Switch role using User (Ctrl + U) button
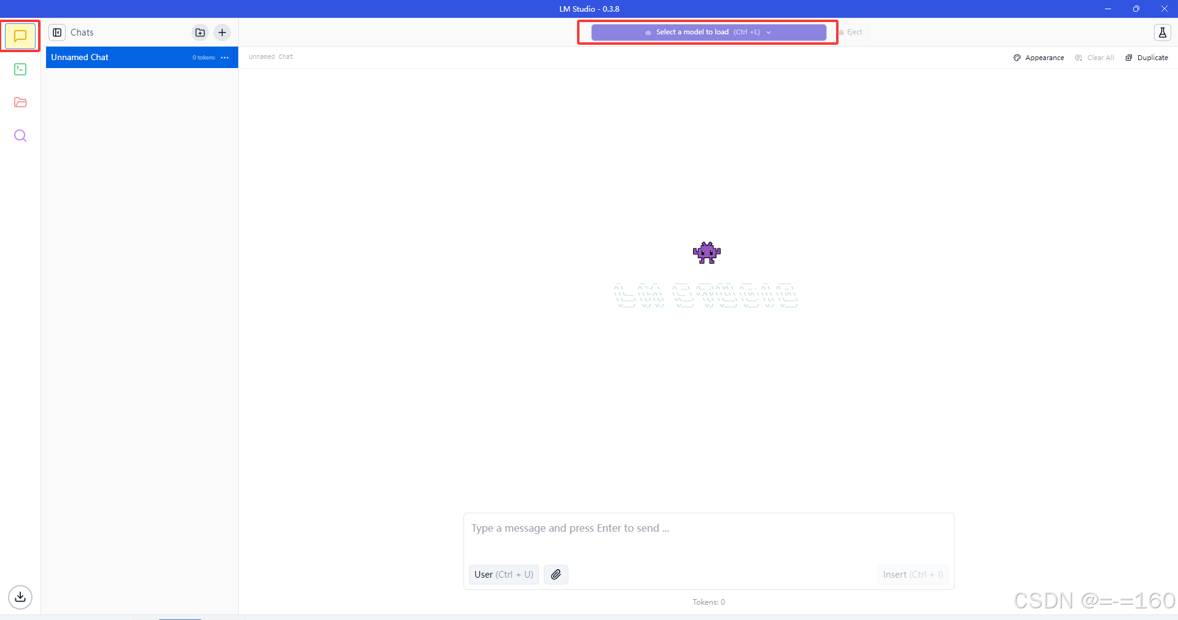The image size is (1178, 620). [x=503, y=575]
